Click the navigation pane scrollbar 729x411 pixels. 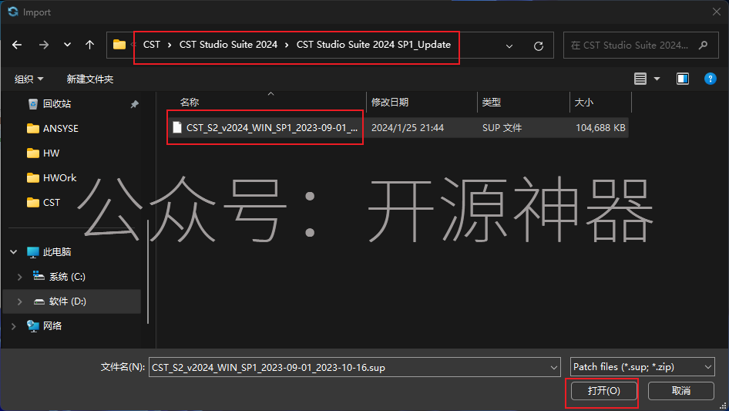pyautogui.click(x=148, y=271)
